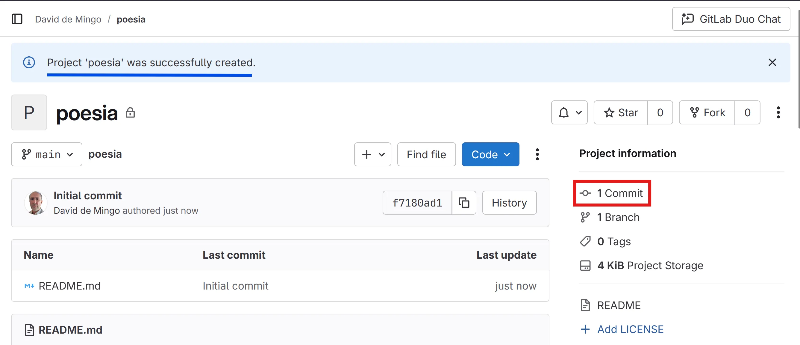Open the plus add-file dropdown
800x345 pixels.
coord(372,154)
